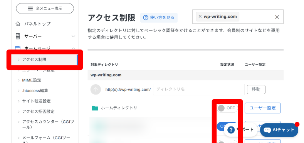Screen dimensions: 304x143
Task: Click the wp-writing.com table heading row
Action: (186, 75)
